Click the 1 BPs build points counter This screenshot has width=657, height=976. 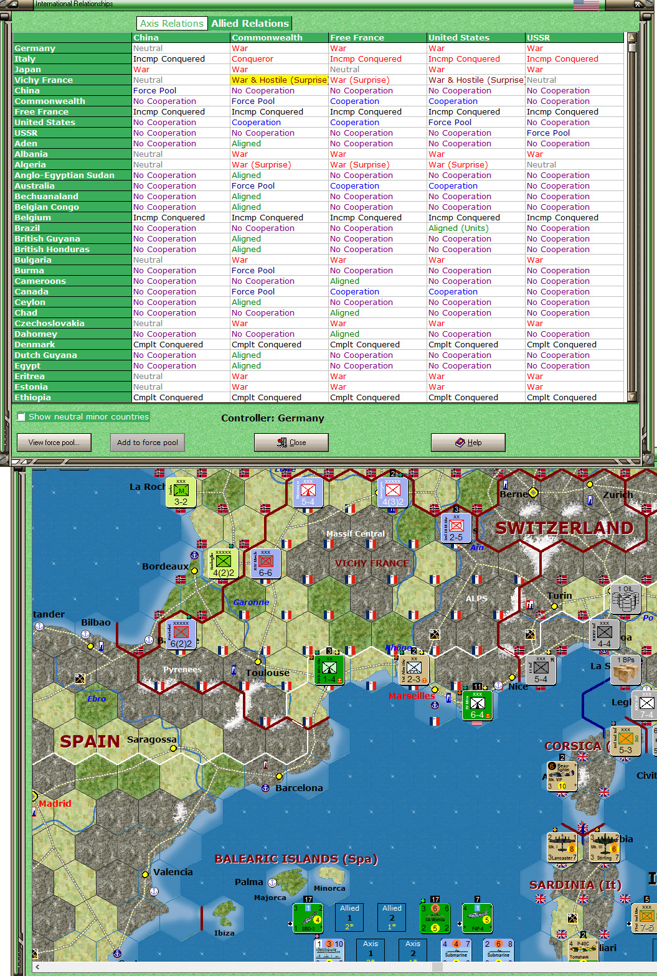(x=625, y=670)
